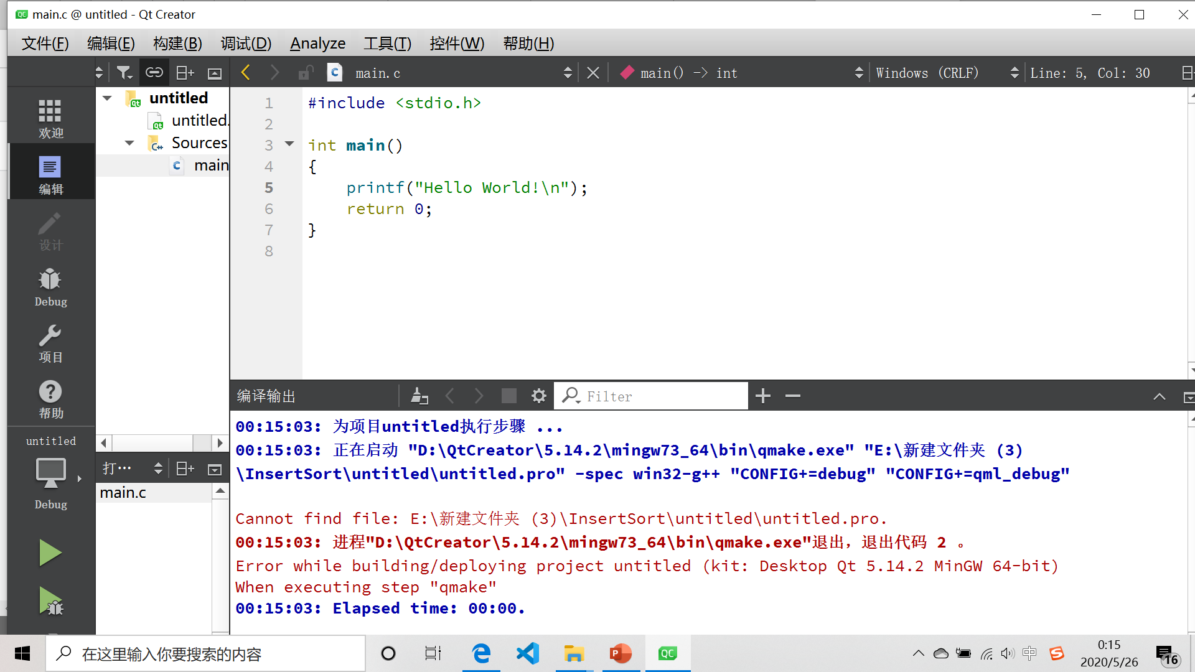1195x672 pixels.
Task: Click the Line and Col indicator
Action: [x=1089, y=73]
